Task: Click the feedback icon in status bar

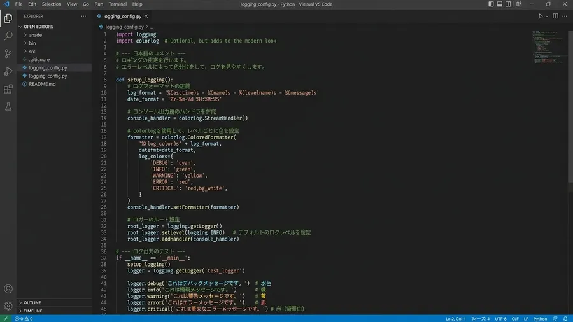Action: tap(555, 319)
